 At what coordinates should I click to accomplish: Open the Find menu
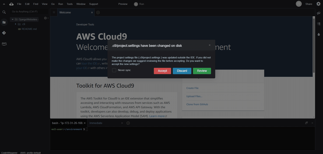36,4
